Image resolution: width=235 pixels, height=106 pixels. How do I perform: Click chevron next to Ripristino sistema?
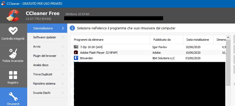(63, 84)
